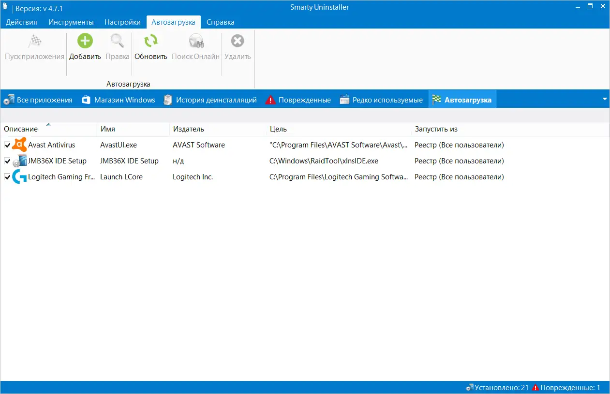Sort list by Описание column header
Image resolution: width=610 pixels, height=394 pixels.
coord(48,129)
